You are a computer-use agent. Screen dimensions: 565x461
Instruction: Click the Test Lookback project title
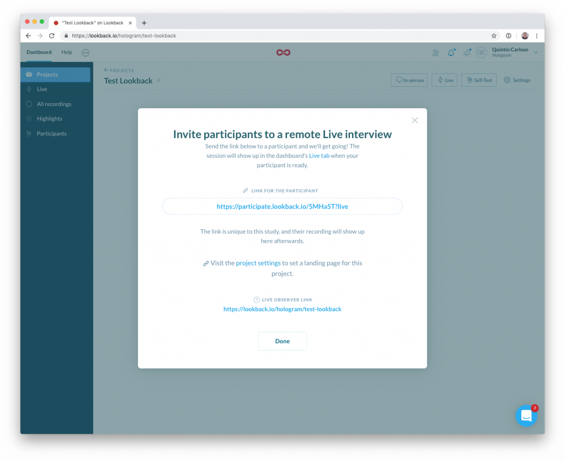[x=128, y=81]
